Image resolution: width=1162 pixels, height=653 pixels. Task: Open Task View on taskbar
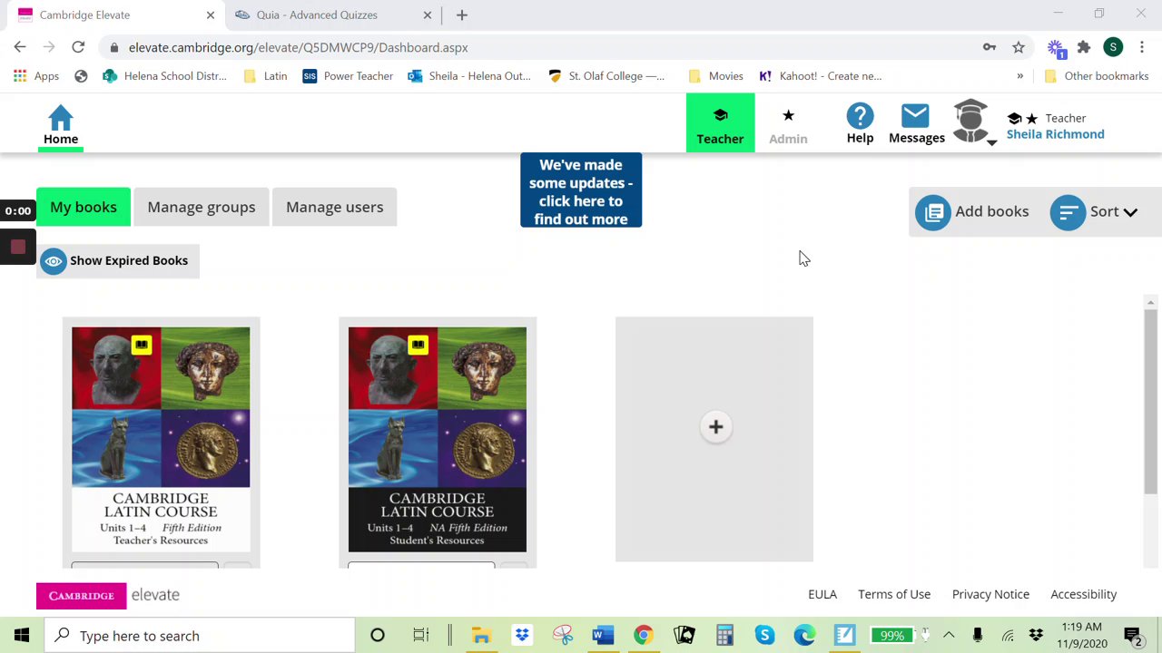point(420,636)
